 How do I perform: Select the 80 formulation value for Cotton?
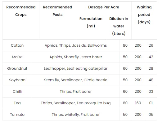pos(125,45)
